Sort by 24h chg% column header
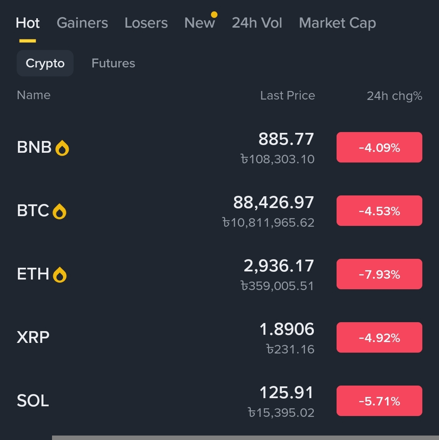439x440 pixels. [x=394, y=96]
